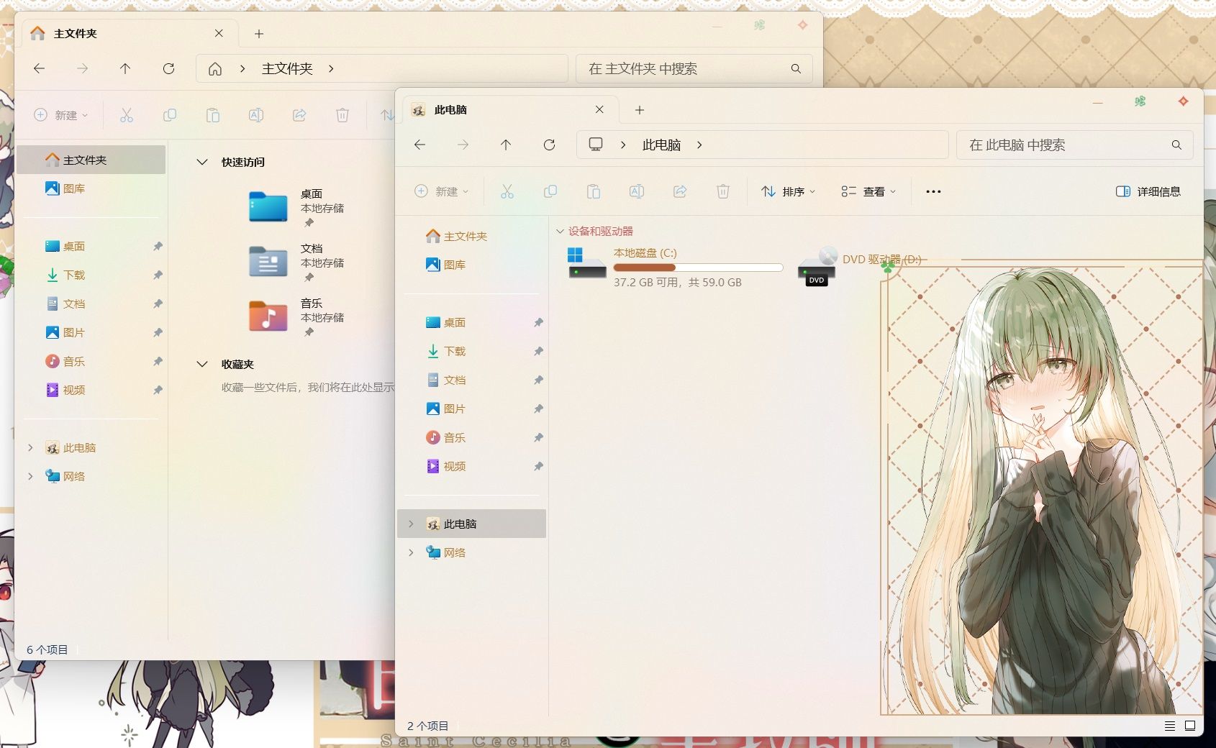Open the 本地磁盘 (C:) drive

[675, 267]
